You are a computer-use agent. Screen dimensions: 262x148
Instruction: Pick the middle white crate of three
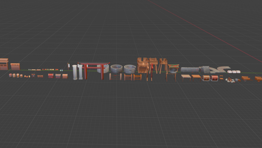234,72
